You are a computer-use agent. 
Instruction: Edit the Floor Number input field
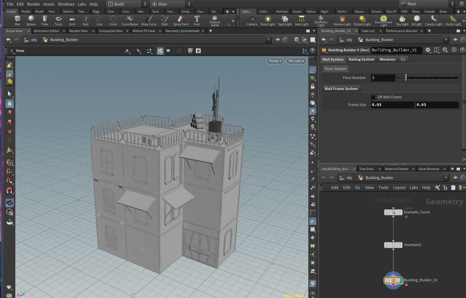pos(383,78)
